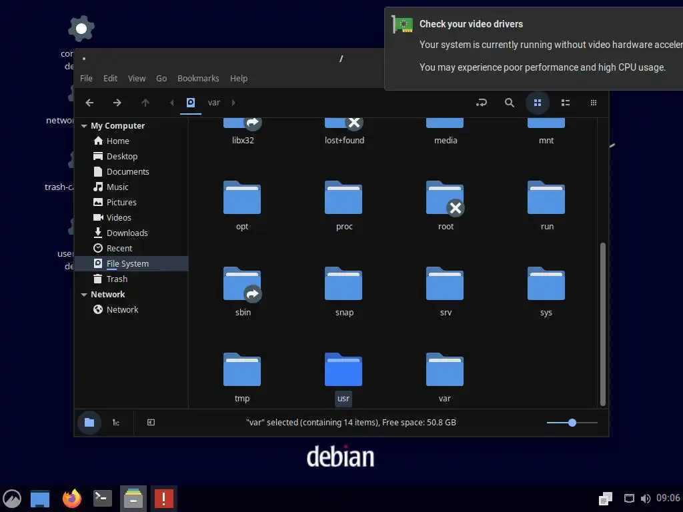This screenshot has width=683, height=512.
Task: Open the main menu on the taskbar
Action: tap(12, 499)
